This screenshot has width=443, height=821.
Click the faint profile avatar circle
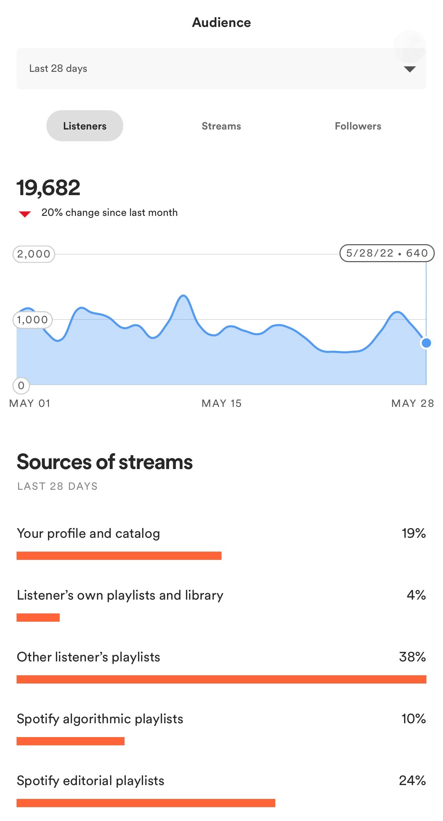[410, 46]
